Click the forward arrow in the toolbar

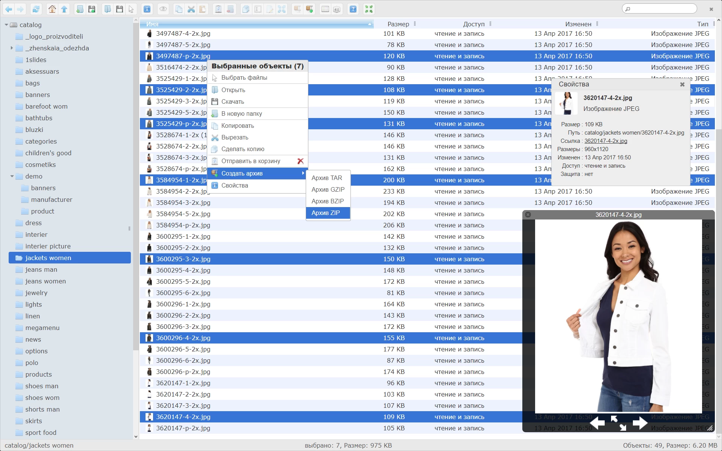(20, 9)
